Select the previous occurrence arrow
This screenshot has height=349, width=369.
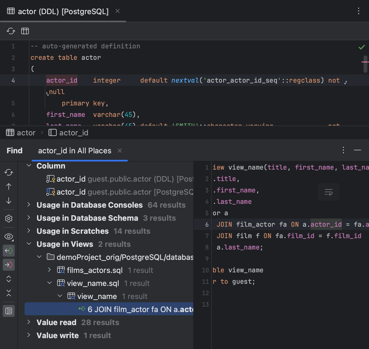(9, 187)
